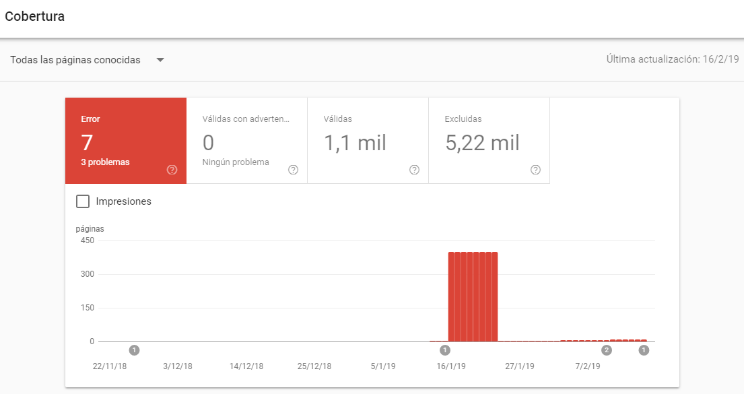Screen dimensions: 744x394
Task: Click annotation marker below 22/11/18 on chart
Action: pos(134,350)
